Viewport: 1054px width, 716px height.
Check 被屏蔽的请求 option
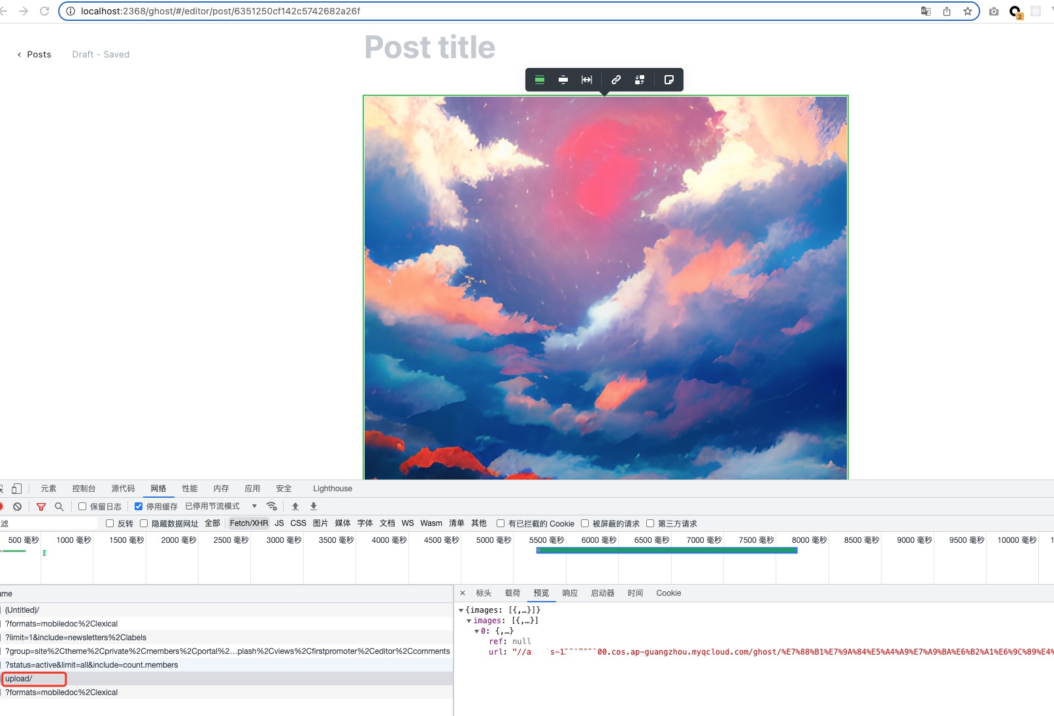coord(585,523)
